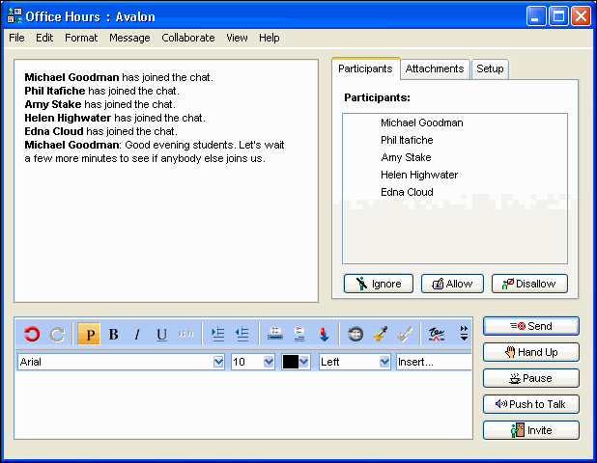
Task: Click the signature icon in toolbar
Action: (x=437, y=335)
